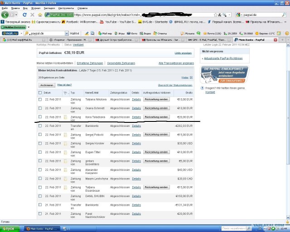Screen dimensions: 290x232
Task: Click the help question mark icon beside Fragen?
Action: point(202,88)
